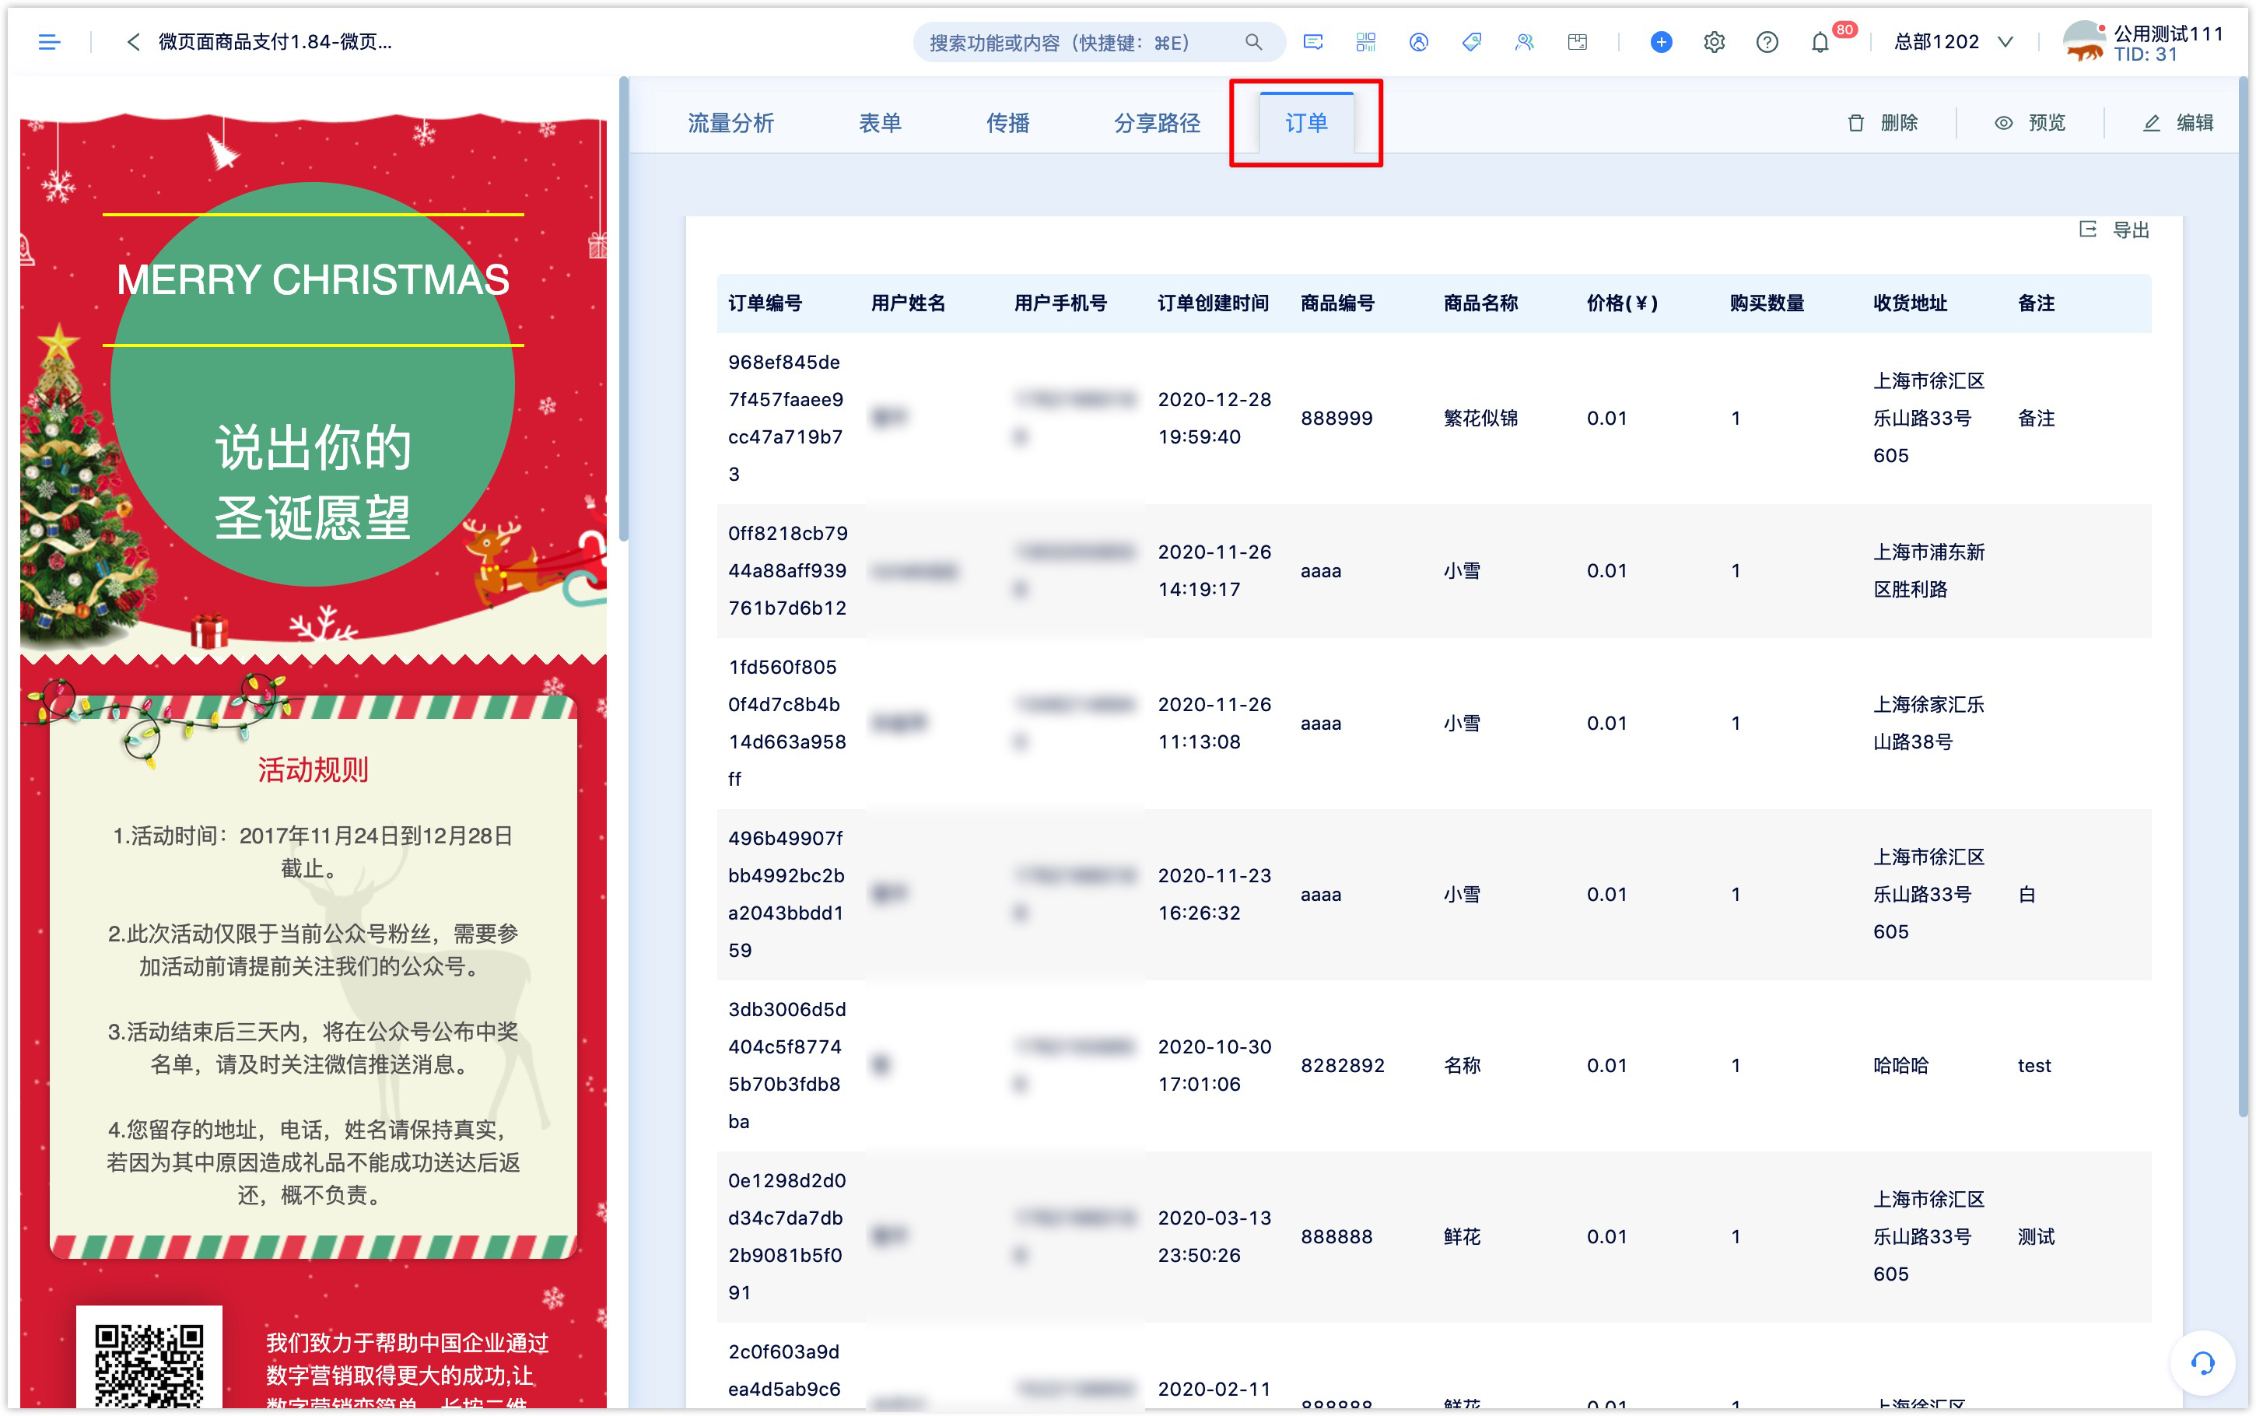Click order number starting 0ff8218cb79

[x=788, y=570]
